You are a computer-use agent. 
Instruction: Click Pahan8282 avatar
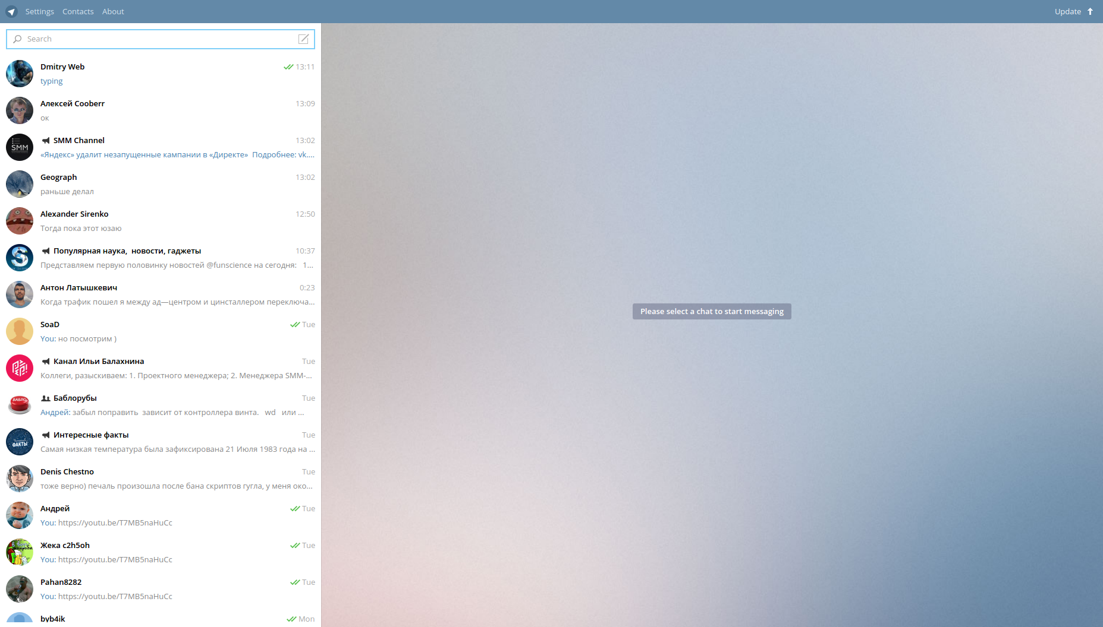20,589
